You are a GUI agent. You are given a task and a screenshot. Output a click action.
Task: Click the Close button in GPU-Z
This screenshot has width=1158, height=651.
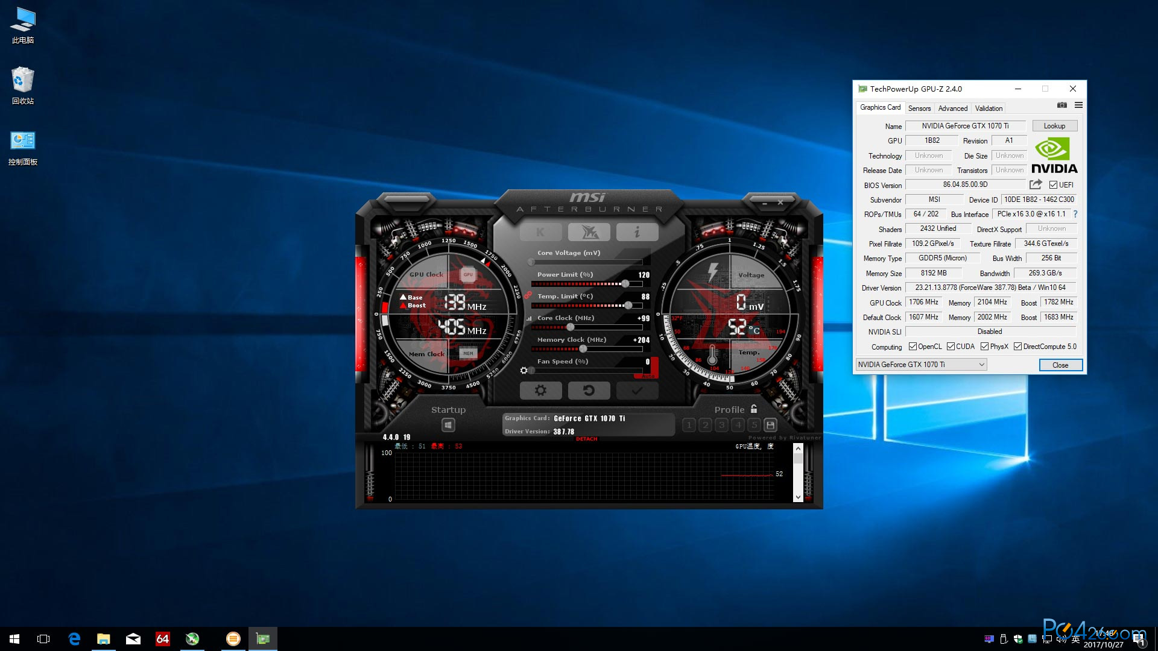(x=1060, y=365)
